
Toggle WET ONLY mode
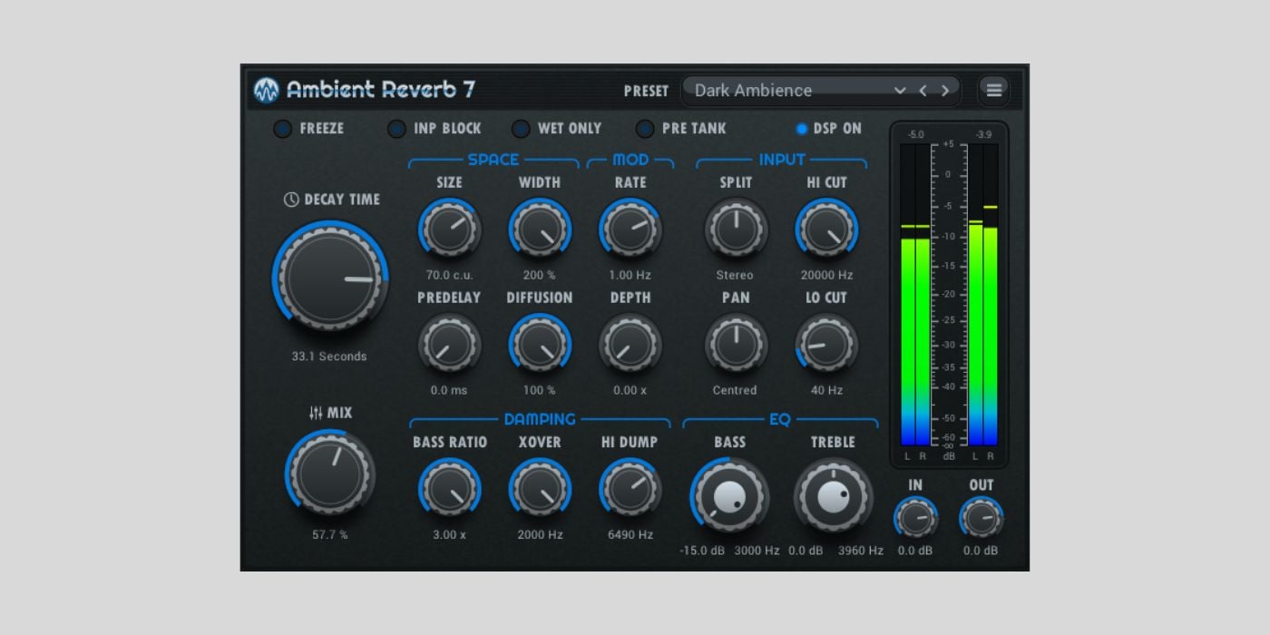(521, 129)
